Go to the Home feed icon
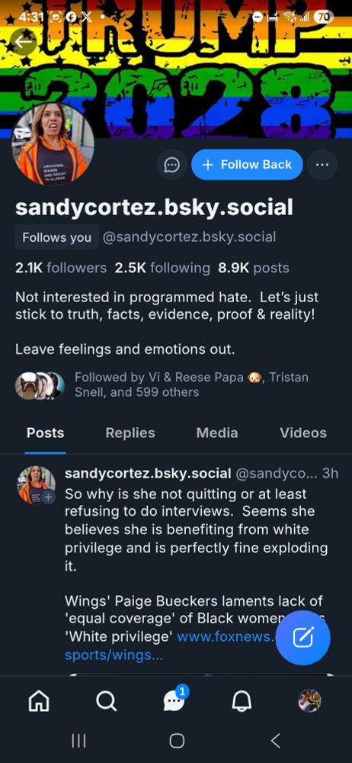 click(x=40, y=701)
